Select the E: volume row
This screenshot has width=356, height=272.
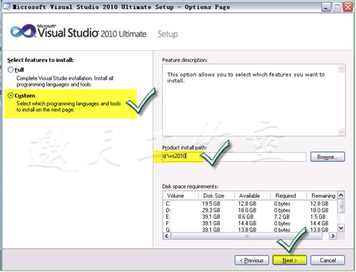click(250, 217)
